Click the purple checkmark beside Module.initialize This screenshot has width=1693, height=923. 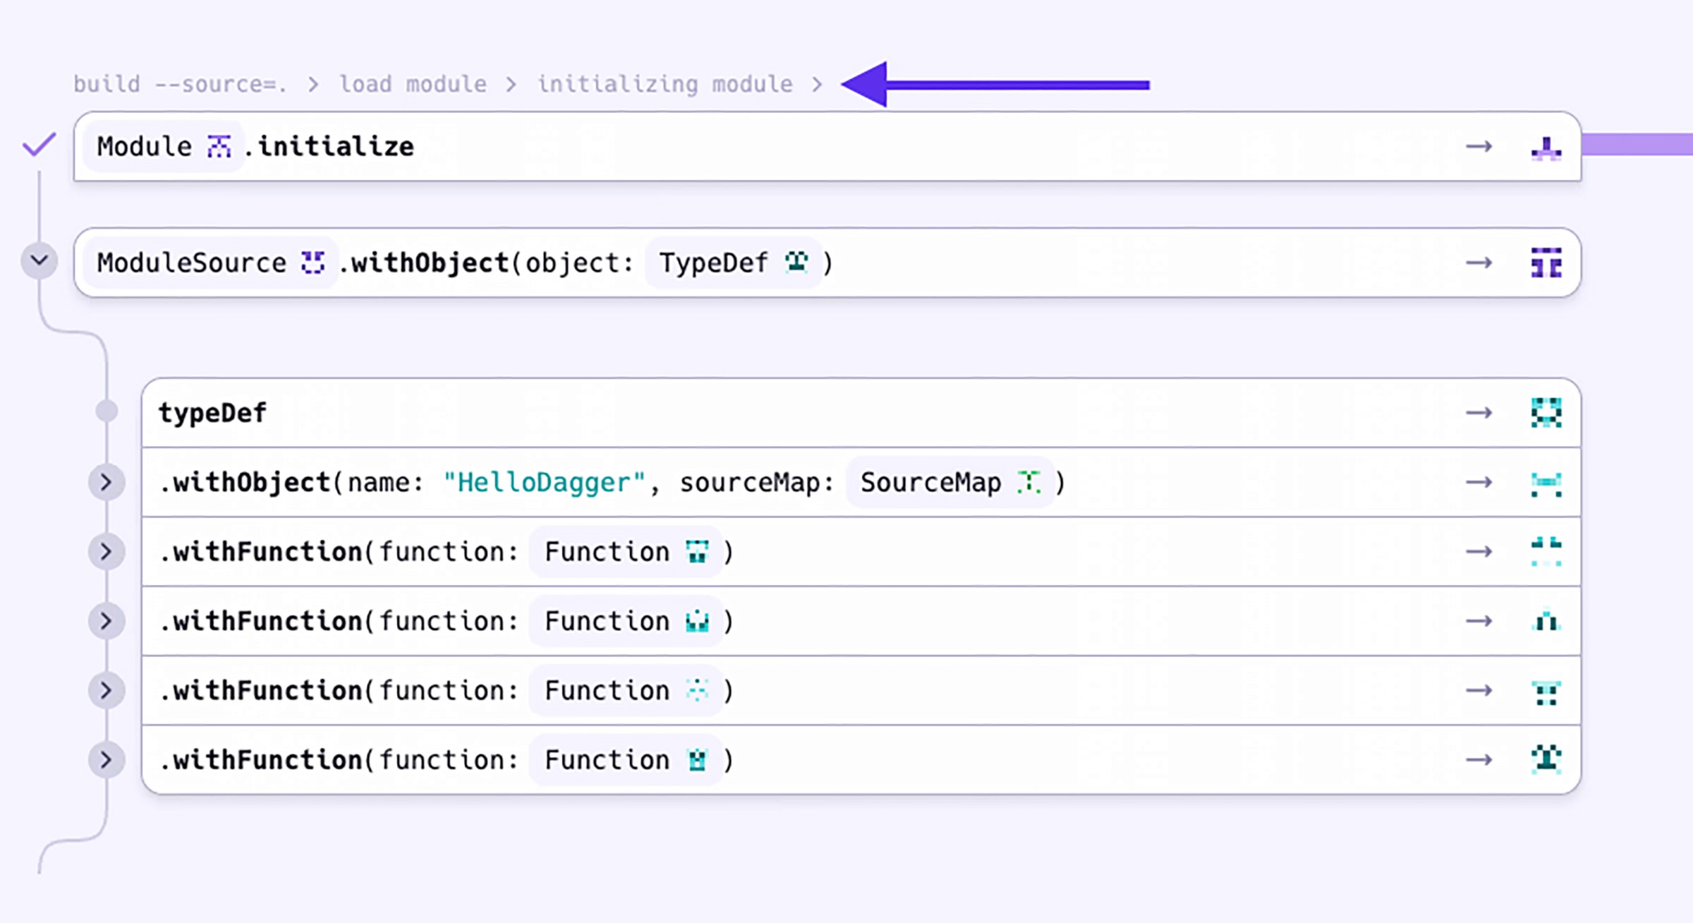coord(39,145)
